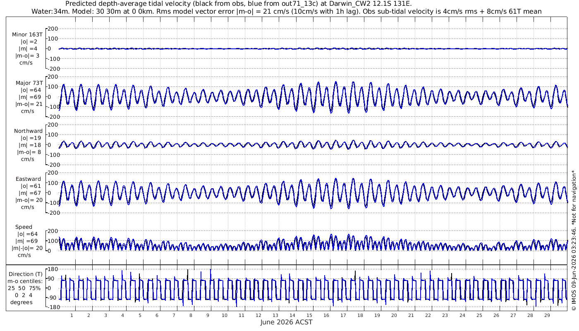The width and height of the screenshot is (579, 331).
Task: Click the -90 tick label of Direction axis
Action: (52, 297)
